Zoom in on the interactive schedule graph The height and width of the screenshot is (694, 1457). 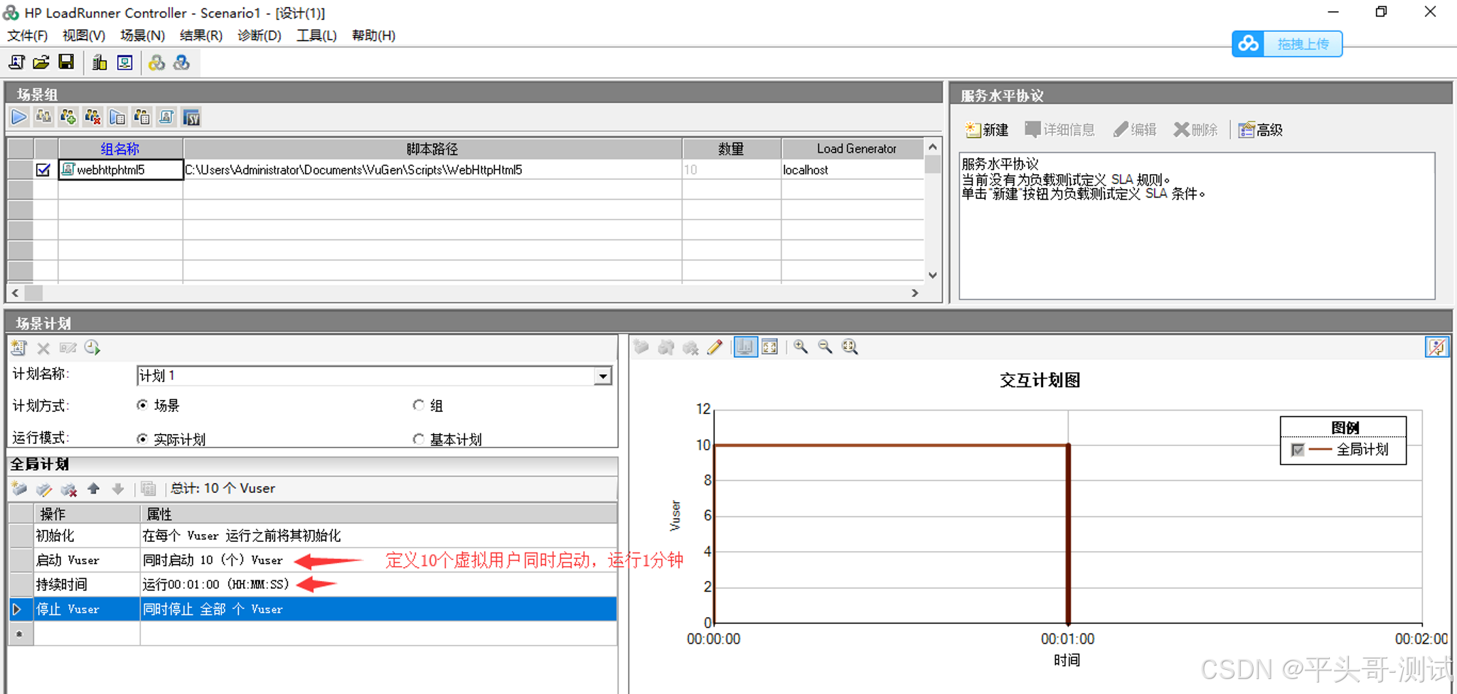801,347
